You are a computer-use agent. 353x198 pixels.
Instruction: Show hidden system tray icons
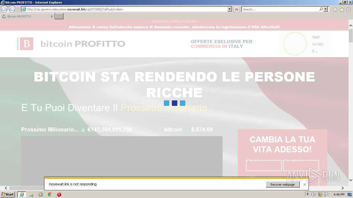(x=308, y=194)
